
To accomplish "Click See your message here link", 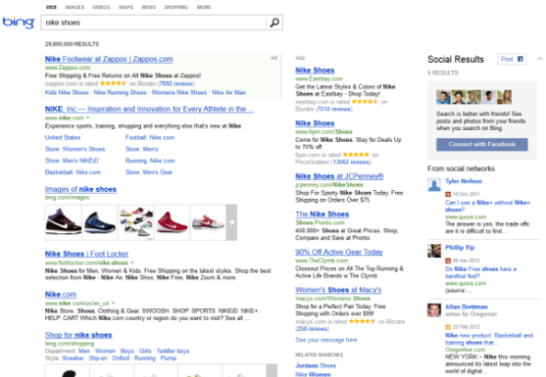I will [326, 340].
